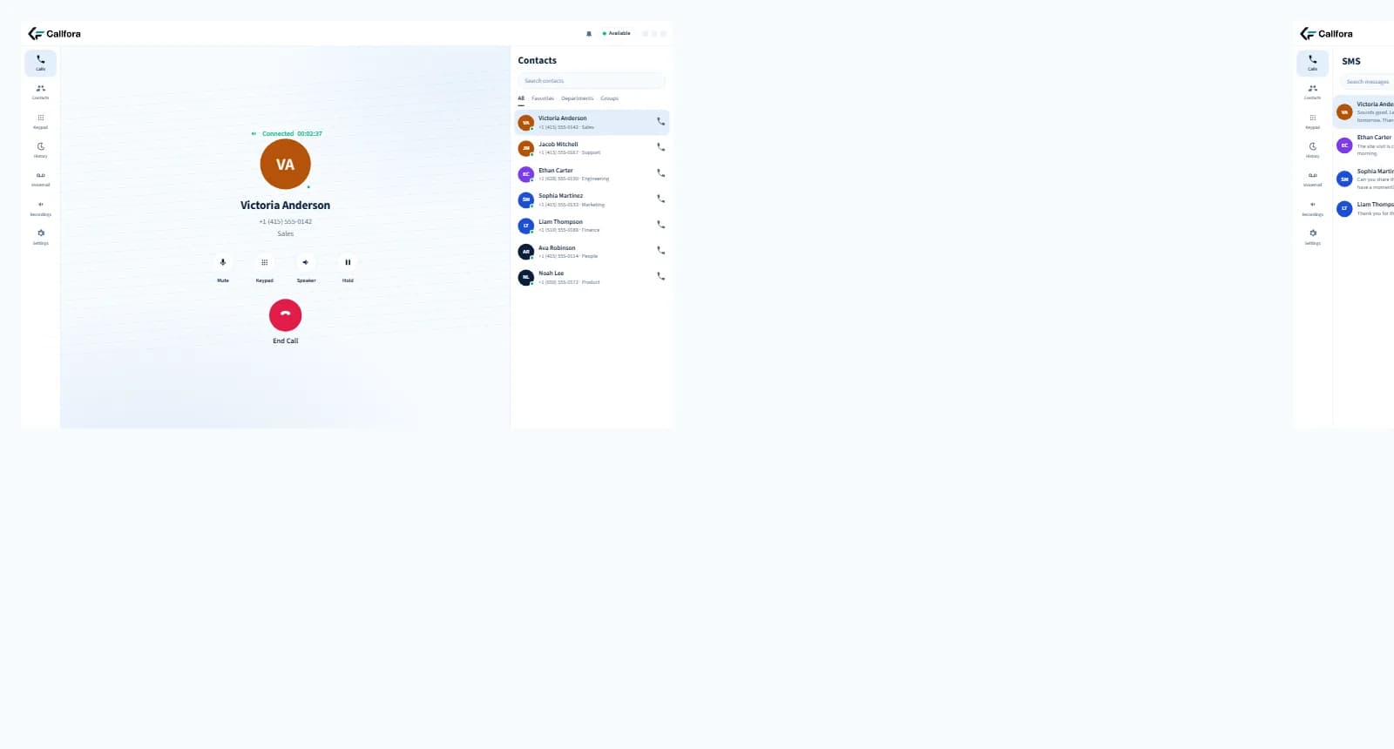Open Contacts in the SMS window sidebar

[x=1312, y=91]
